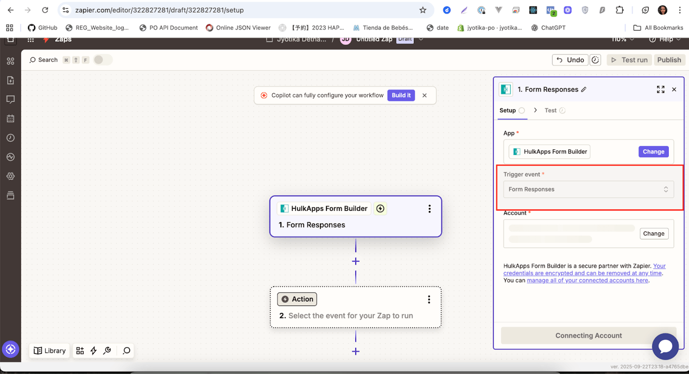The height and width of the screenshot is (374, 689).
Task: Click the pencil icon to rename Form Responses step
Action: pos(584,89)
